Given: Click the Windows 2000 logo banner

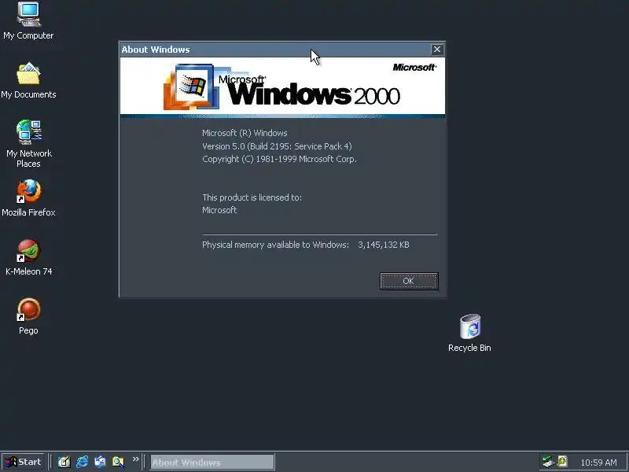Looking at the screenshot, I should pos(282,87).
